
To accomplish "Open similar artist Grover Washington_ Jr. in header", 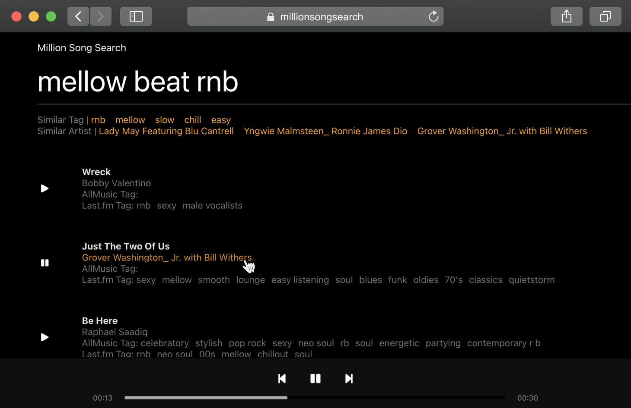I will coord(502,131).
